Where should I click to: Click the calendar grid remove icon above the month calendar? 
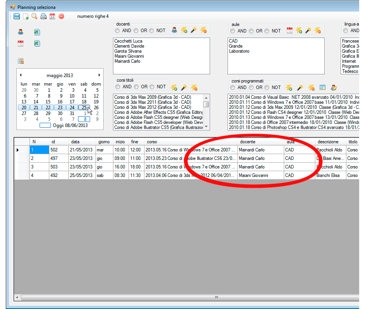(21, 61)
